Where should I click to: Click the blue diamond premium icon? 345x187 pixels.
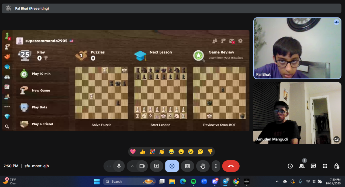click(x=7, y=117)
